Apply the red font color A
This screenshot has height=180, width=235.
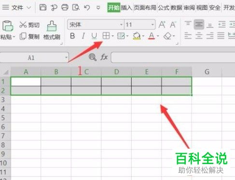tap(152, 36)
